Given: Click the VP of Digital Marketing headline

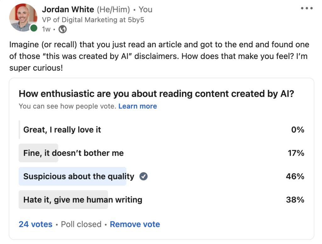Looking at the screenshot, I should tap(93, 20).
